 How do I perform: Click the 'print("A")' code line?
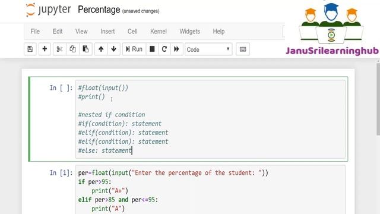point(108,209)
